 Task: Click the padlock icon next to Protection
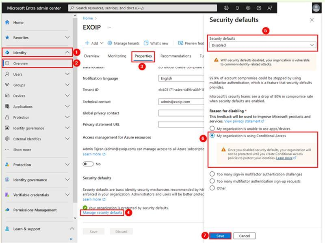[x=7, y=117]
